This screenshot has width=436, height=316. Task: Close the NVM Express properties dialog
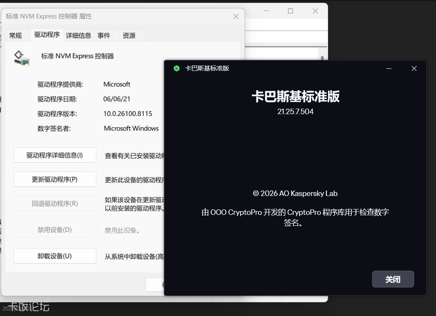point(236,16)
